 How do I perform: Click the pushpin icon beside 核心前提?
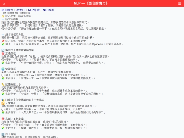pyautogui.click(x=3, y=41)
